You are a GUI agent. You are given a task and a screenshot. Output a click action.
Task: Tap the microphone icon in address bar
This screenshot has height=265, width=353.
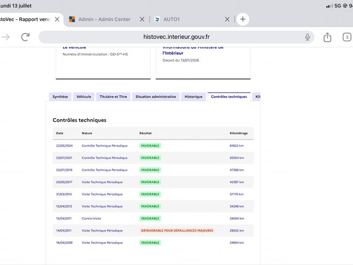click(307, 37)
